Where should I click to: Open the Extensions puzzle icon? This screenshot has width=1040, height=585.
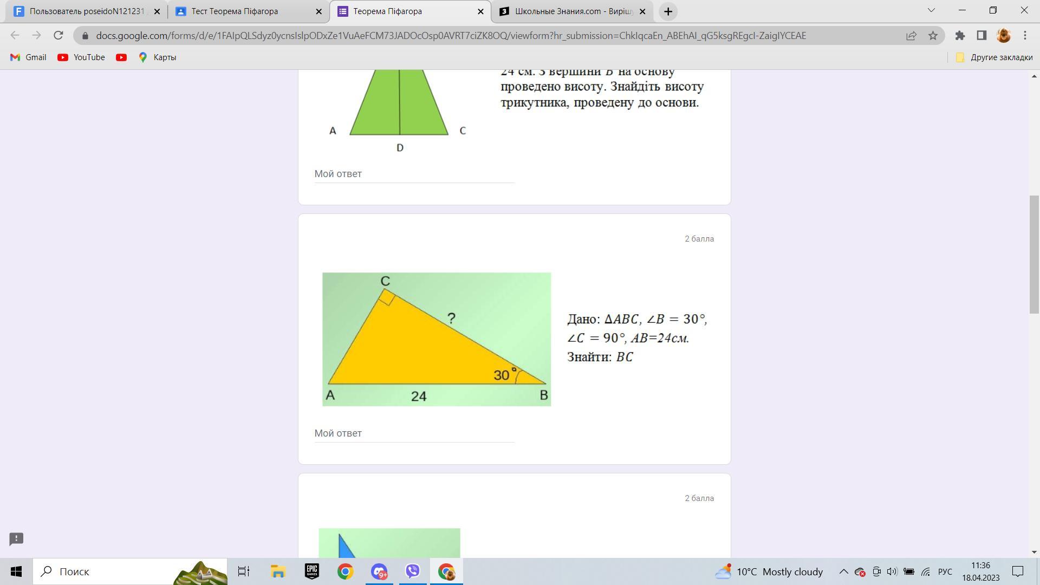(x=960, y=36)
